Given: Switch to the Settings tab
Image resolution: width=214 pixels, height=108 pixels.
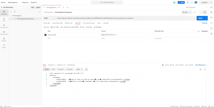Looking at the screenshot, I should pos(106,23).
